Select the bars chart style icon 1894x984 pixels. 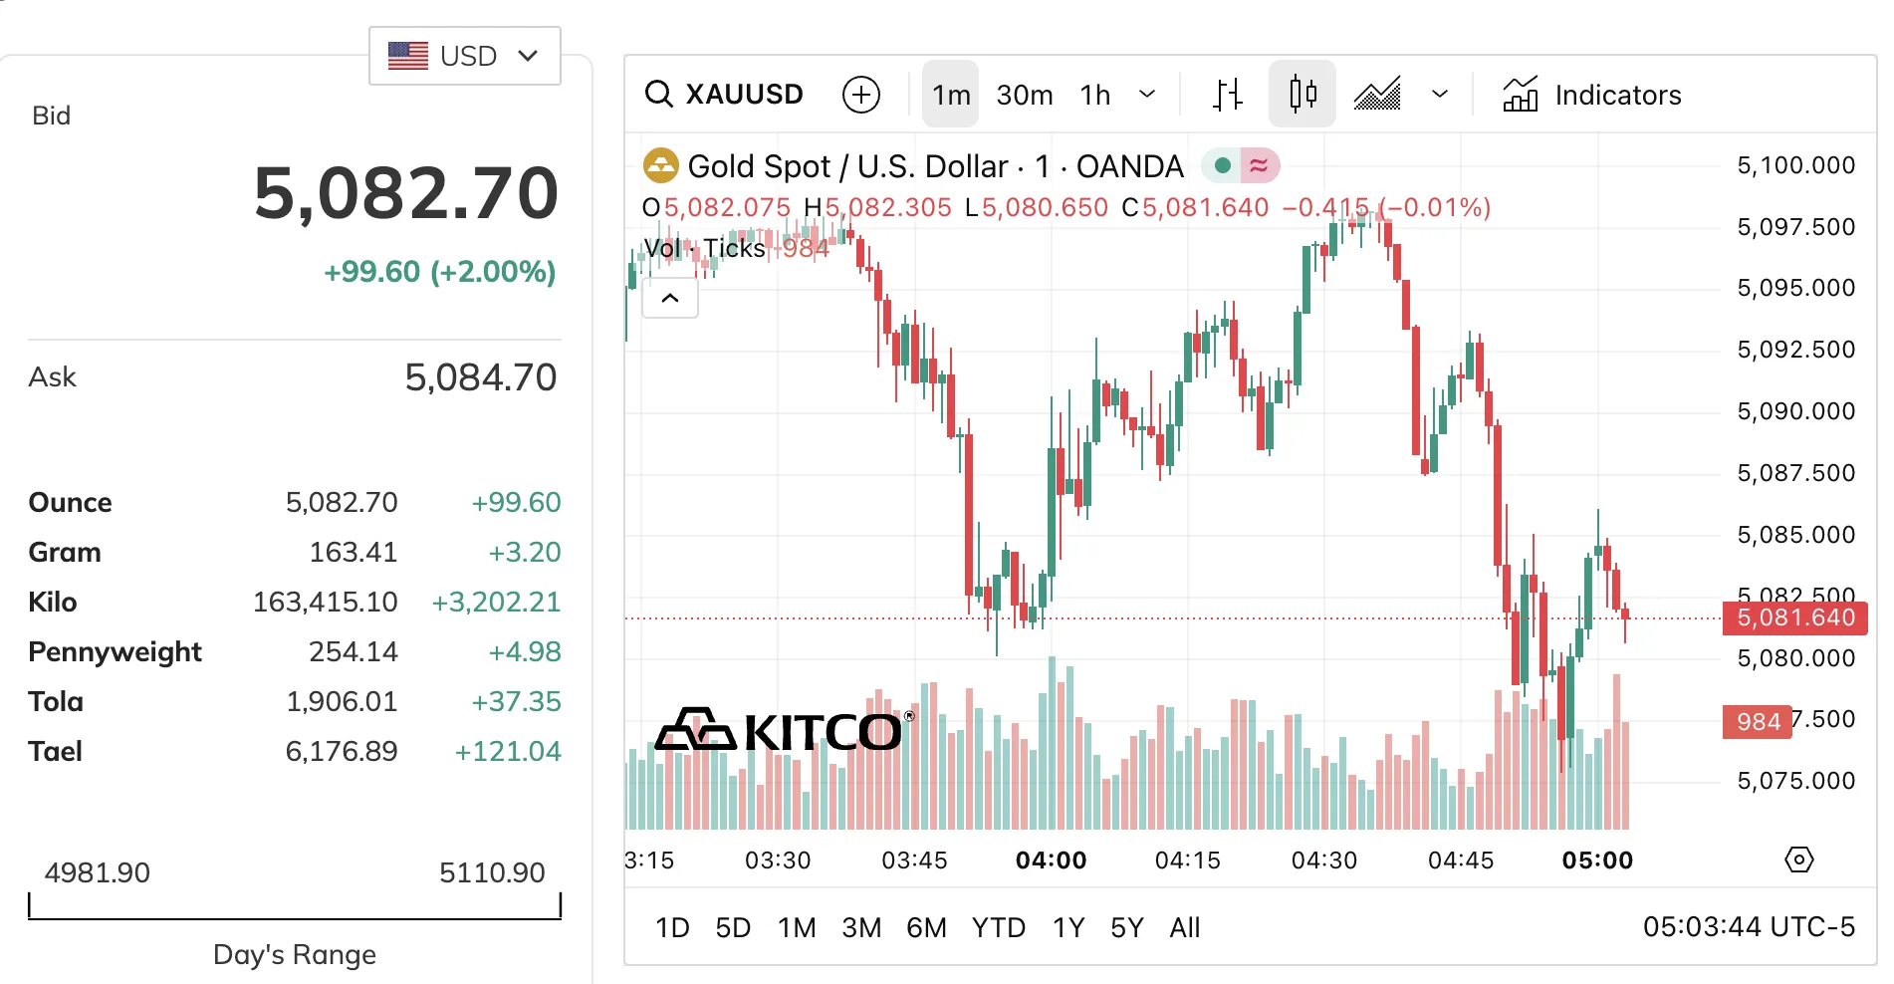[x=1228, y=95]
